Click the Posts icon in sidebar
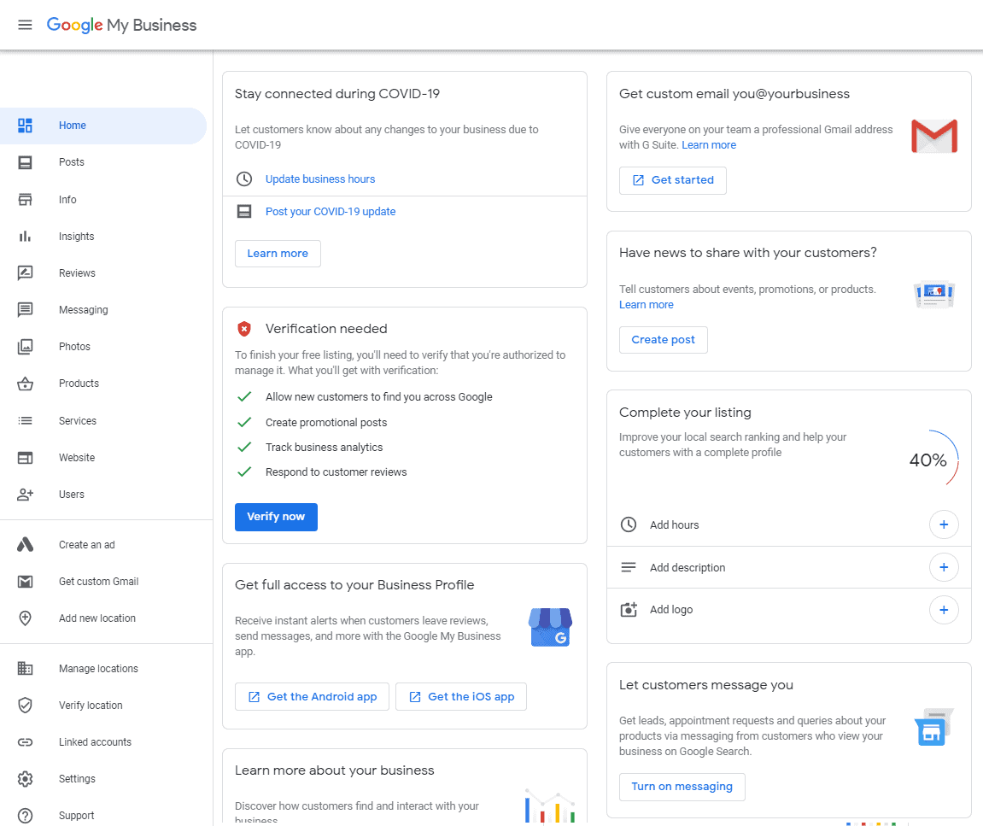 25,162
